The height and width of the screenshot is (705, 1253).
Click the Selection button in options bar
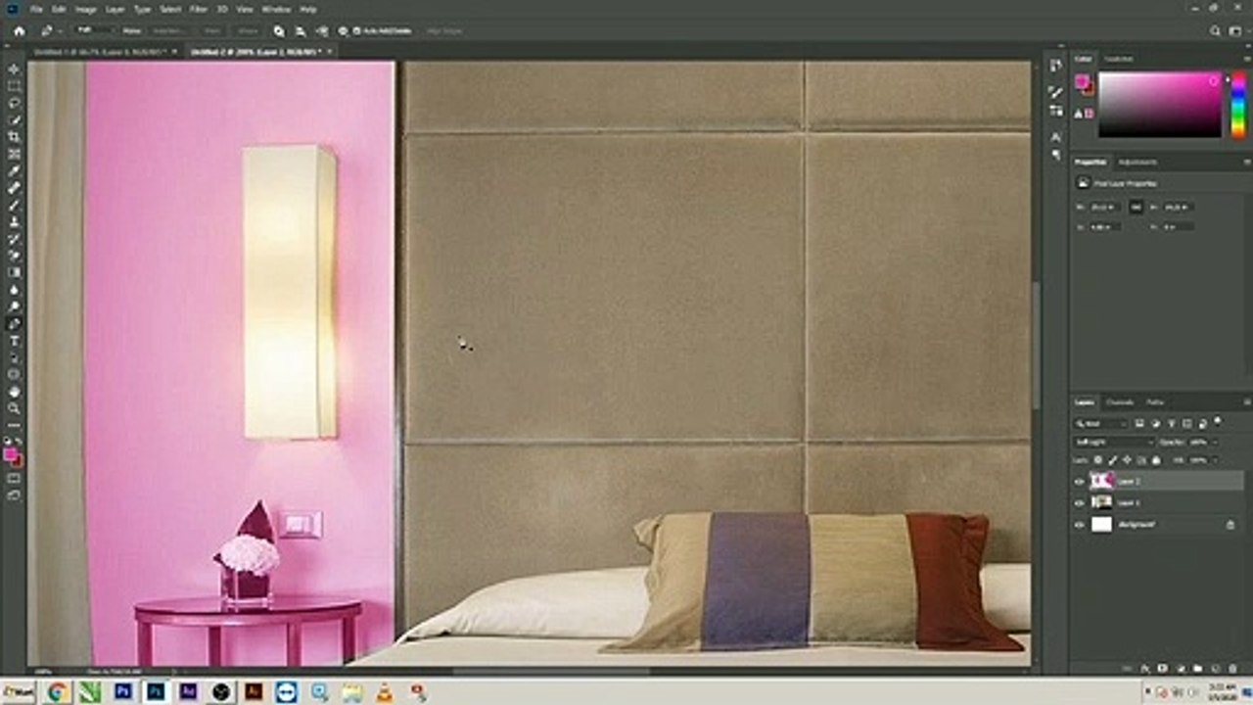[x=167, y=31]
